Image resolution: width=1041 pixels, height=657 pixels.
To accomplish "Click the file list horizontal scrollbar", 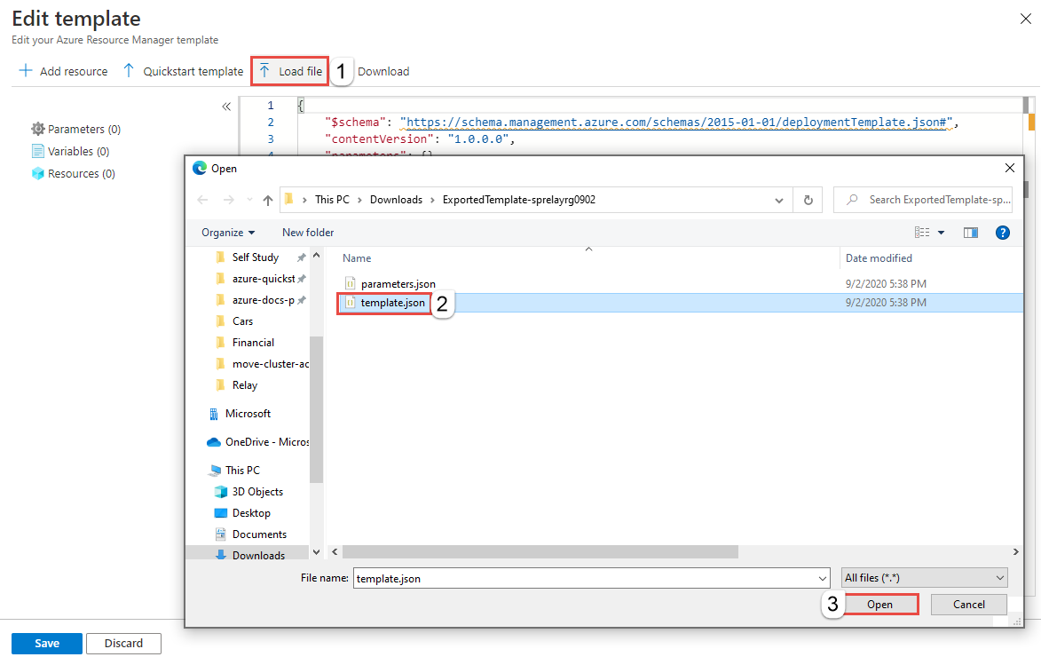I will (x=540, y=552).
